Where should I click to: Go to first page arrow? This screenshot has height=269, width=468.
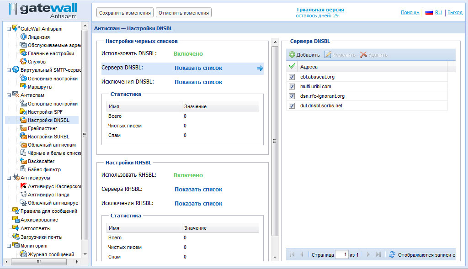[292, 254]
